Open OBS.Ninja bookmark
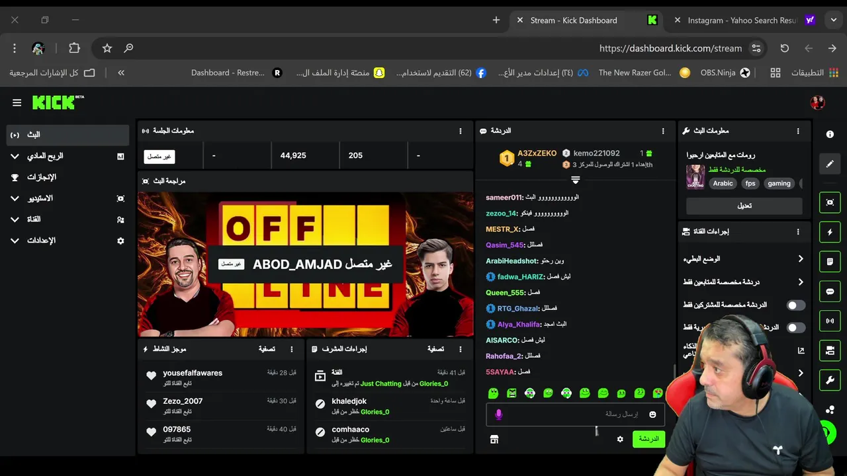The height and width of the screenshot is (476, 847). click(725, 73)
